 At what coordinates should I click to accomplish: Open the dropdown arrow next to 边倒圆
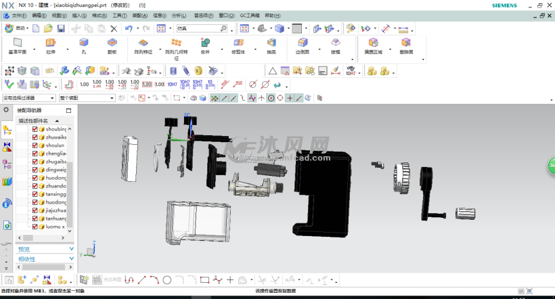[x=319, y=49]
